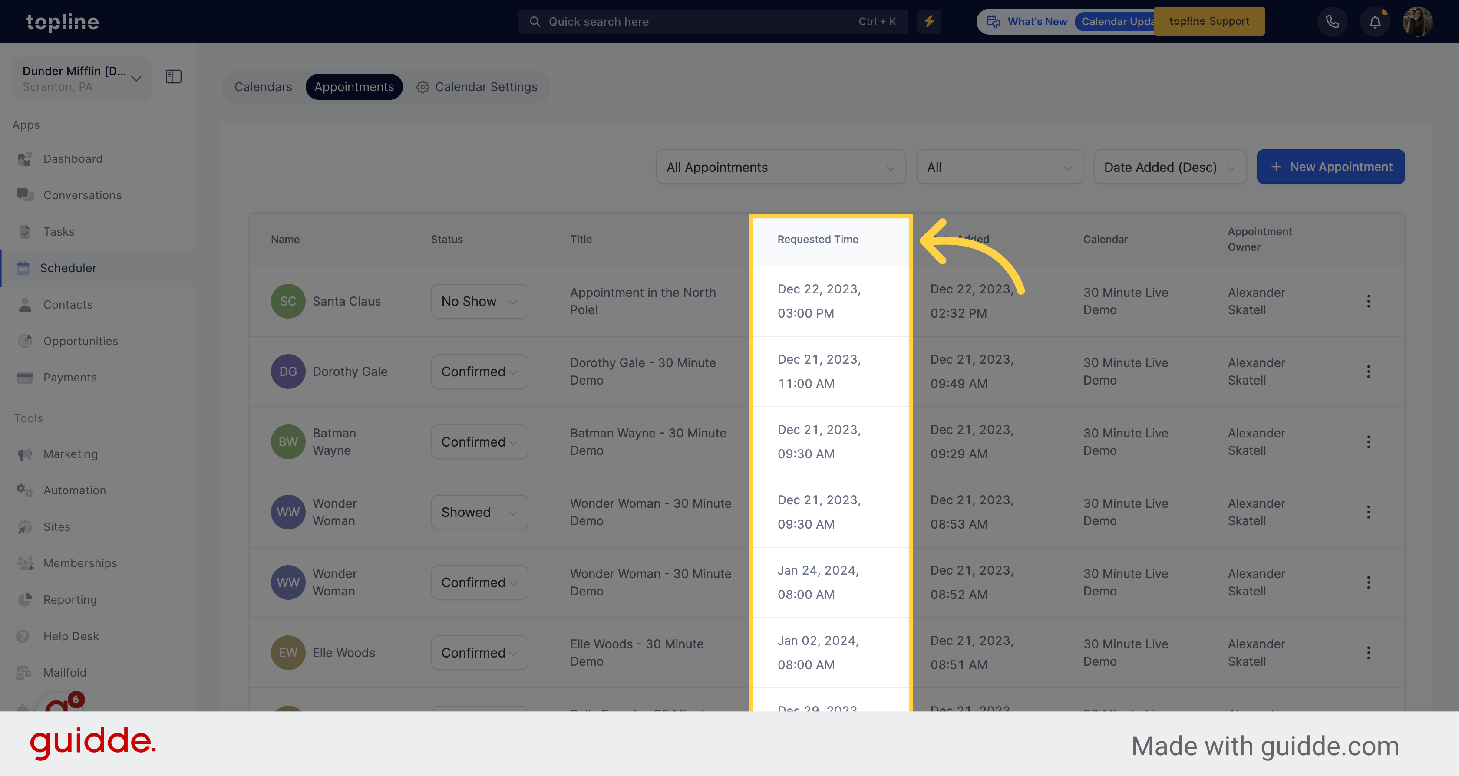Open the Marketing tool
This screenshot has width=1459, height=776.
[70, 454]
